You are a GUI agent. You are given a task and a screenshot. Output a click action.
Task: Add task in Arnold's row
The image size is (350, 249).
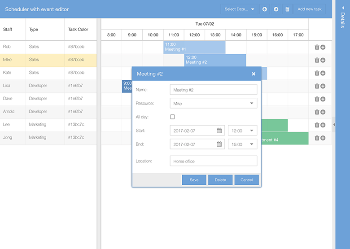323,112
